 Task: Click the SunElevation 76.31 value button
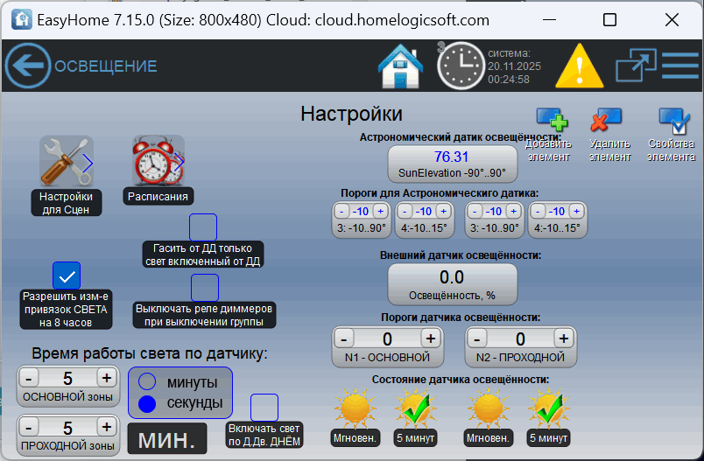pyautogui.click(x=452, y=164)
